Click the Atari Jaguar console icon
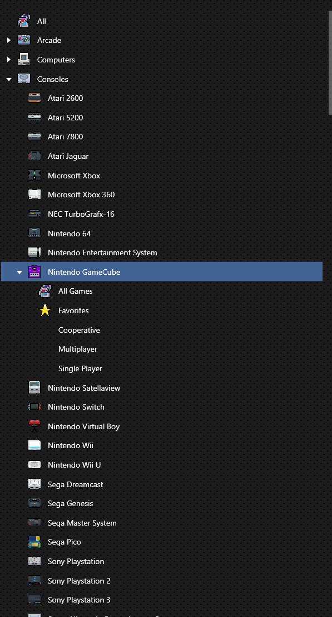332x617 pixels. [x=34, y=156]
